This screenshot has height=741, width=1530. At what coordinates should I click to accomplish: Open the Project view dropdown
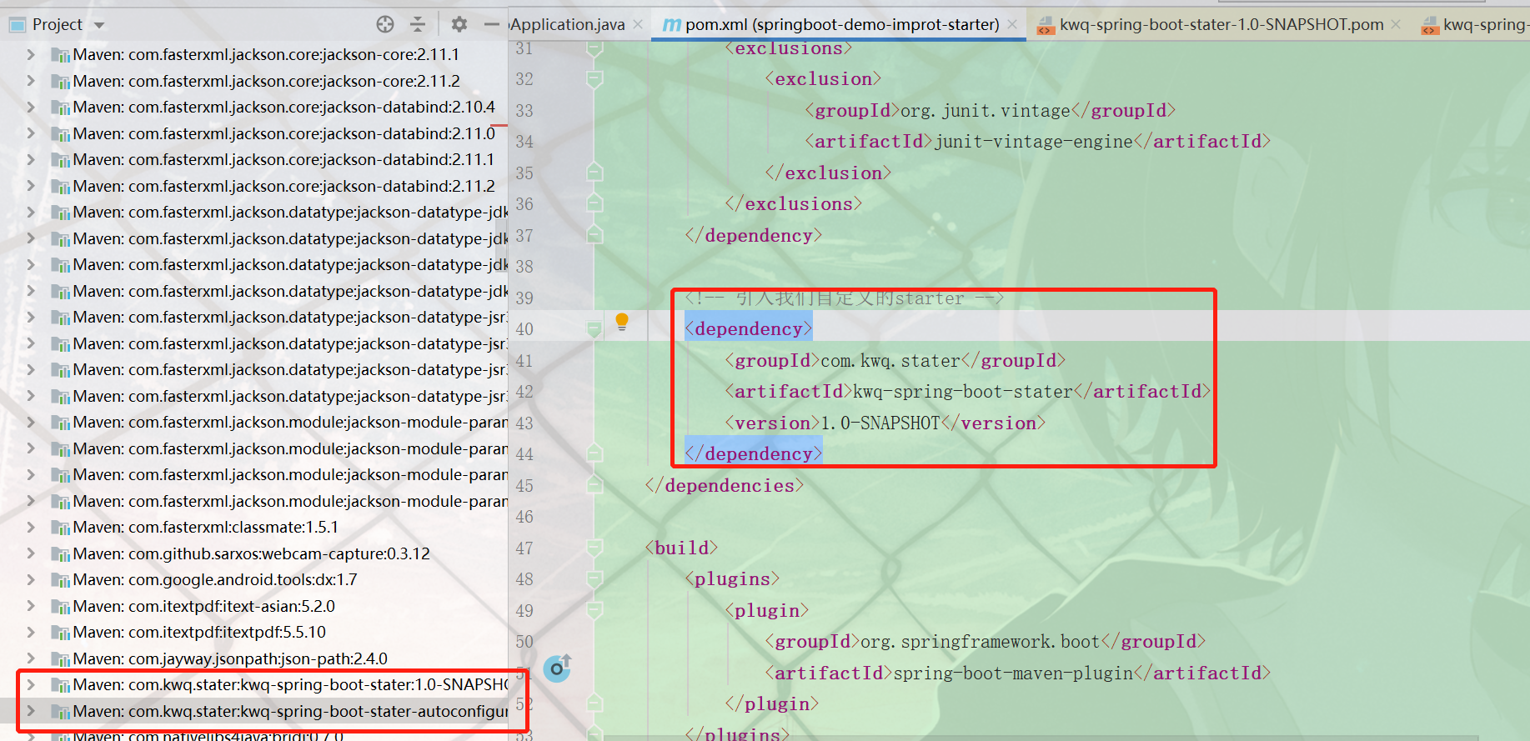[99, 25]
